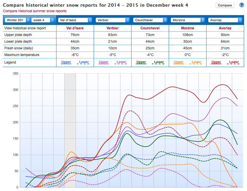This screenshot has width=247, height=191.
Task: Toggle Val d'Isere Lower legend line
Action: click(x=84, y=62)
